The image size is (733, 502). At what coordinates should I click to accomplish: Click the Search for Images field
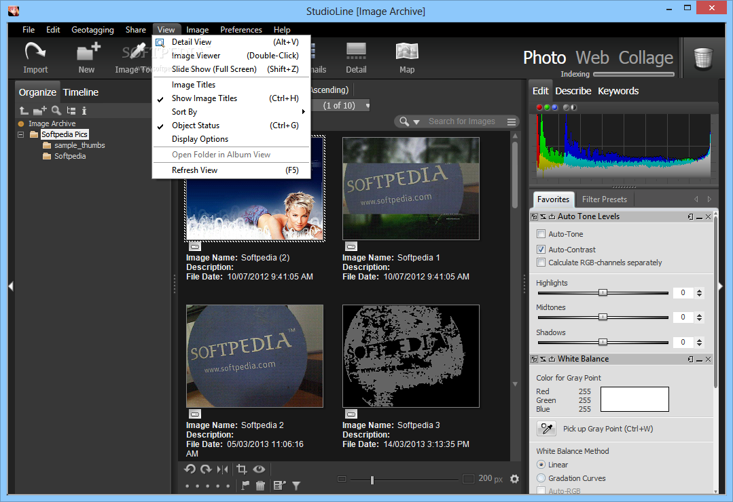click(461, 121)
